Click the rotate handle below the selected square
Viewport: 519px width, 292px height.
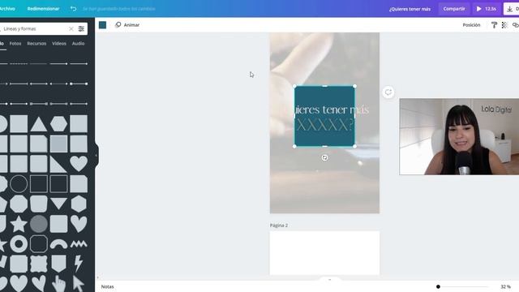(x=324, y=158)
